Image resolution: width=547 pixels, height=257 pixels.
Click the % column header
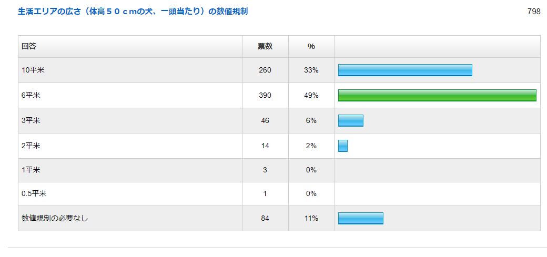(311, 46)
